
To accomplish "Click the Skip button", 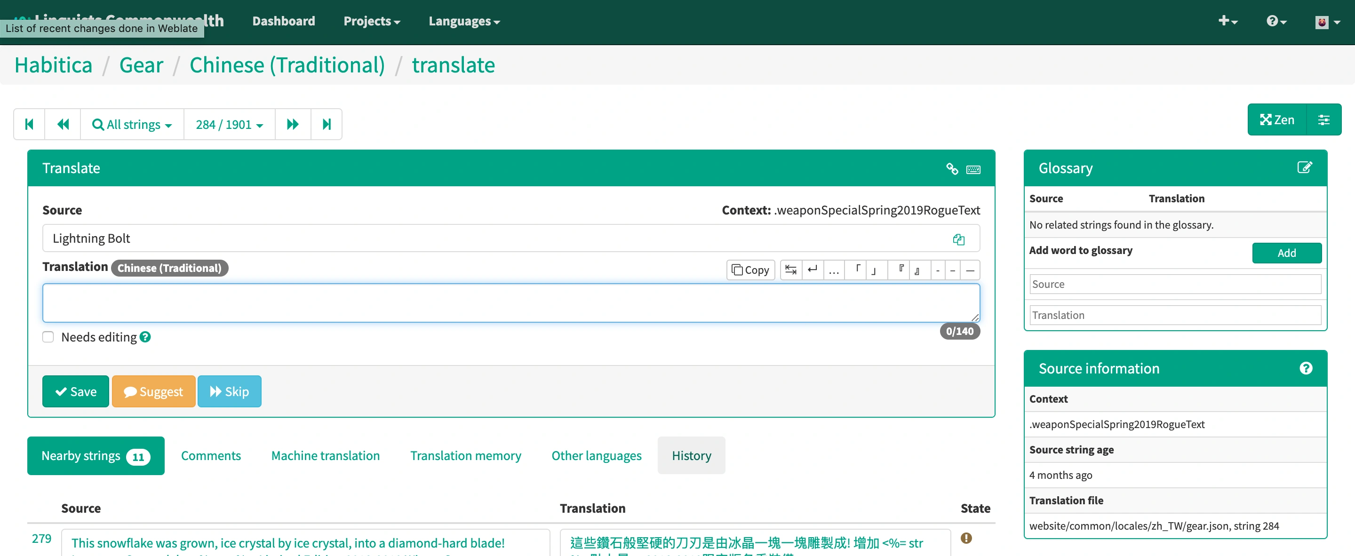I will 229,391.
